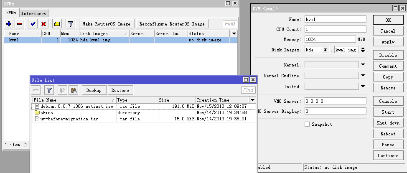Disable KVM with red X icon
Image resolution: width=407 pixels, height=173 pixels.
pyautogui.click(x=43, y=24)
